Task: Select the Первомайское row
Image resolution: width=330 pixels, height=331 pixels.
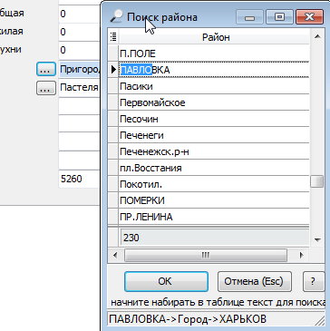Action: tap(214, 102)
